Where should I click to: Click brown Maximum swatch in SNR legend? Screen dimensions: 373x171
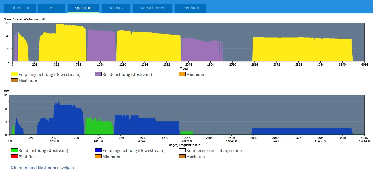14,81
